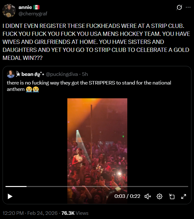Open the @puckingdiva handle link
This screenshot has height=219, width=194.
[x=62, y=74]
